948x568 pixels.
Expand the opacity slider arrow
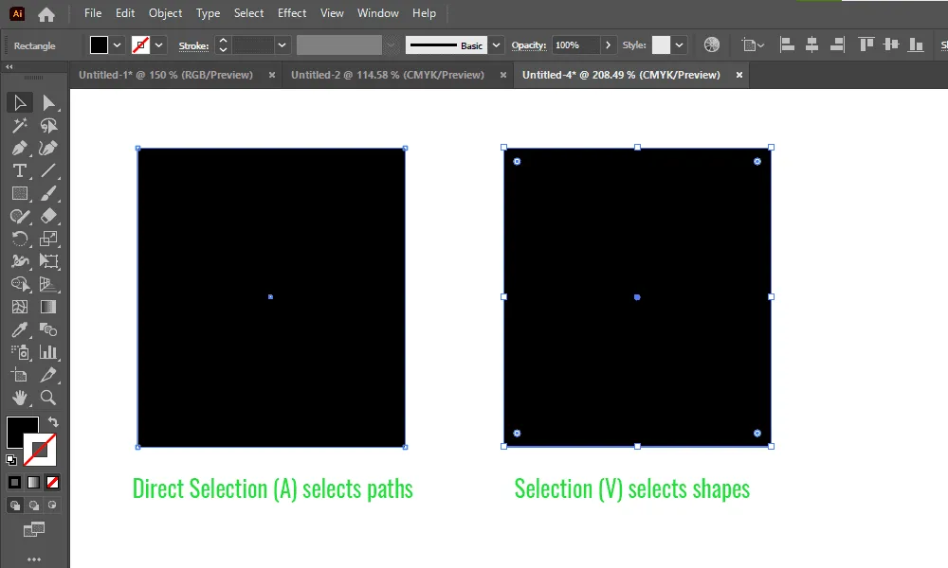[608, 45]
